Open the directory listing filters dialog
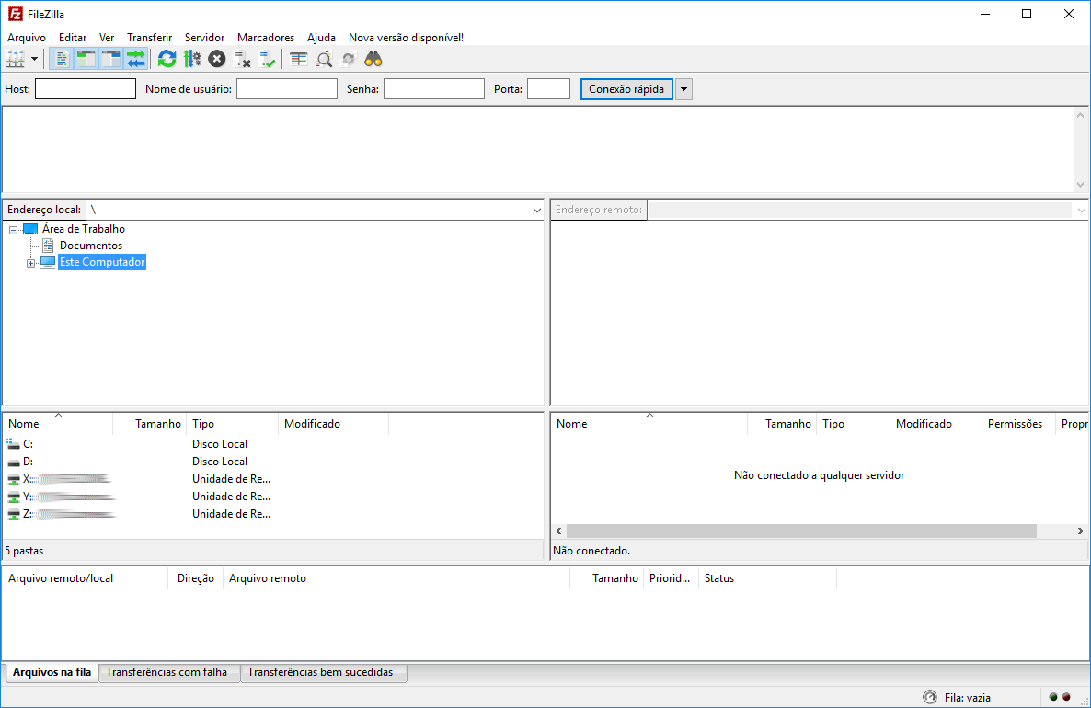 pos(298,59)
